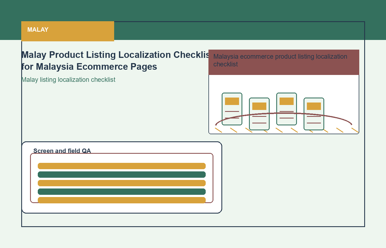Click the MALAY language tag
Screen dimensions: 386x248
click(68, 31)
